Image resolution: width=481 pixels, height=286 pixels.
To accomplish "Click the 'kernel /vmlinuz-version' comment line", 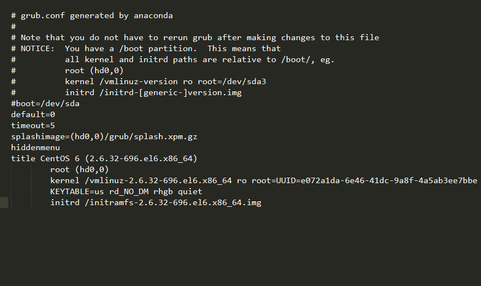I will [139, 81].
